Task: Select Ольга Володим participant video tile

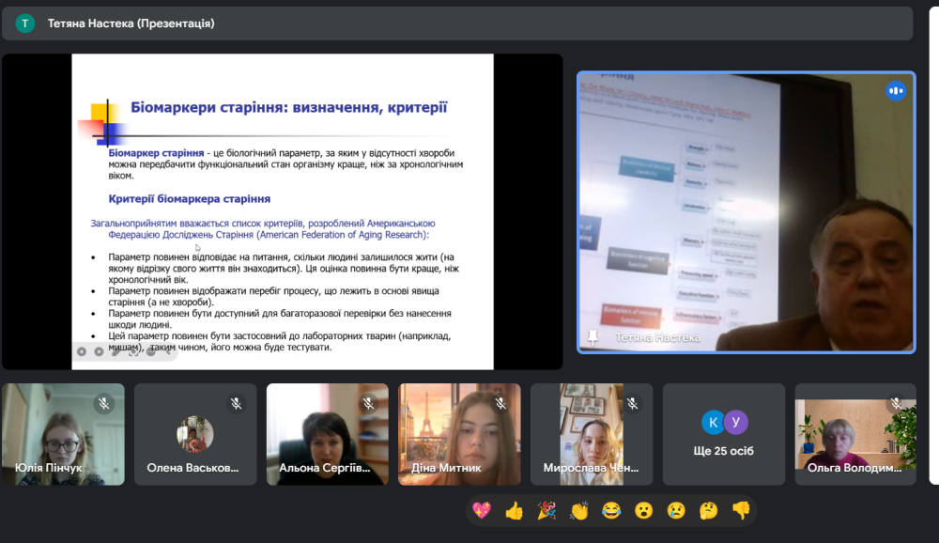Action: 855,435
